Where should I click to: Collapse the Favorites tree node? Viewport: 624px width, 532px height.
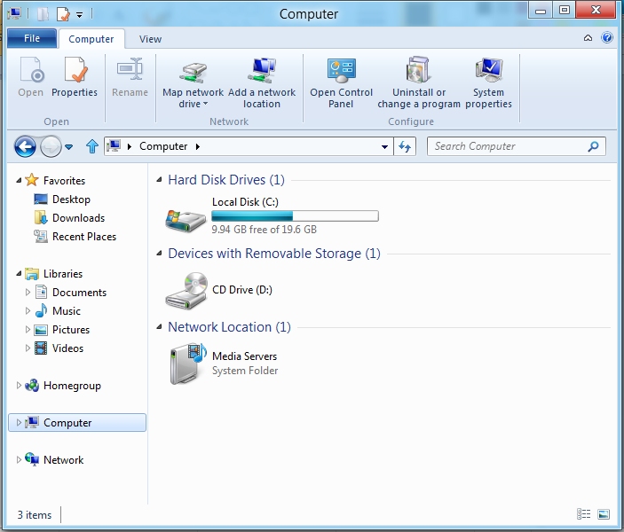[19, 181]
